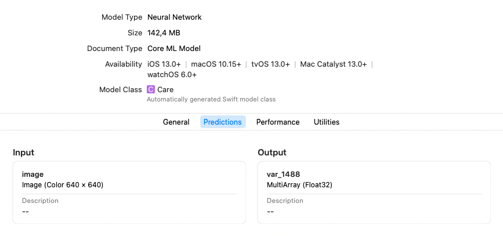Select the var_1488 output name
503x236 pixels.
click(283, 174)
